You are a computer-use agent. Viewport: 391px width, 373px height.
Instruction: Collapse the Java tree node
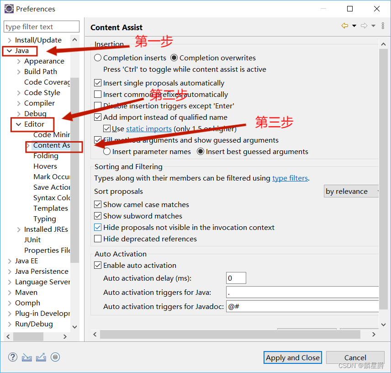(10, 51)
